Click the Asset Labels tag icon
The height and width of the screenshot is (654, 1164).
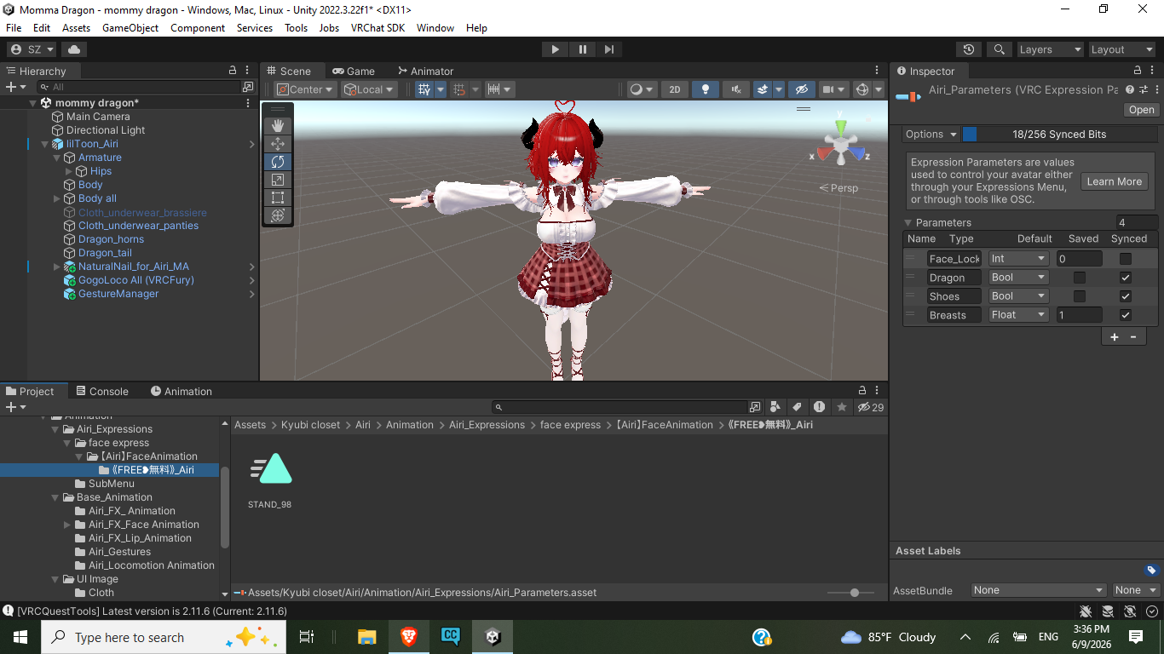pyautogui.click(x=1151, y=571)
